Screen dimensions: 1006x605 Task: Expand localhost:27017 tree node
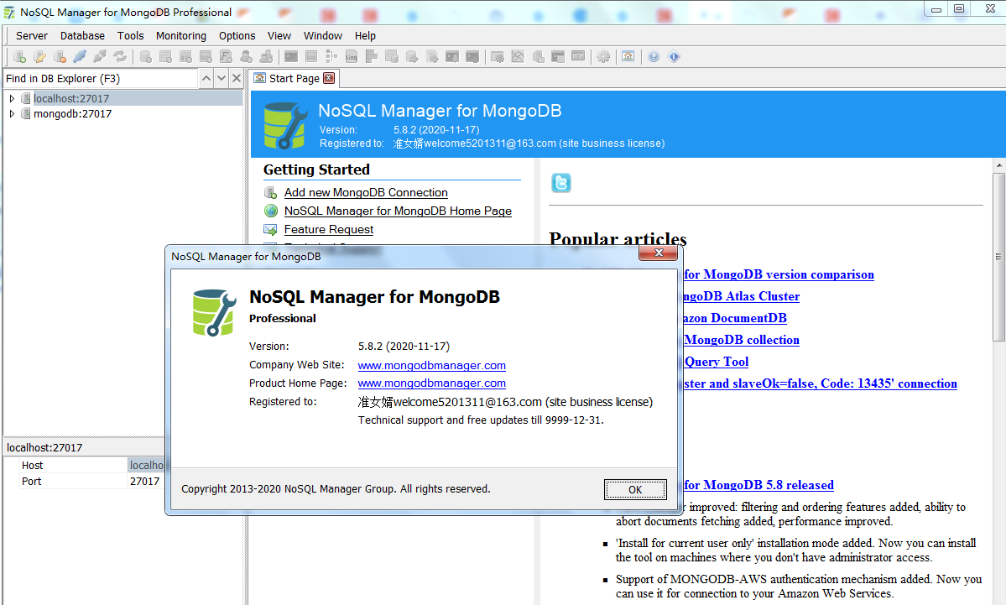click(x=12, y=98)
